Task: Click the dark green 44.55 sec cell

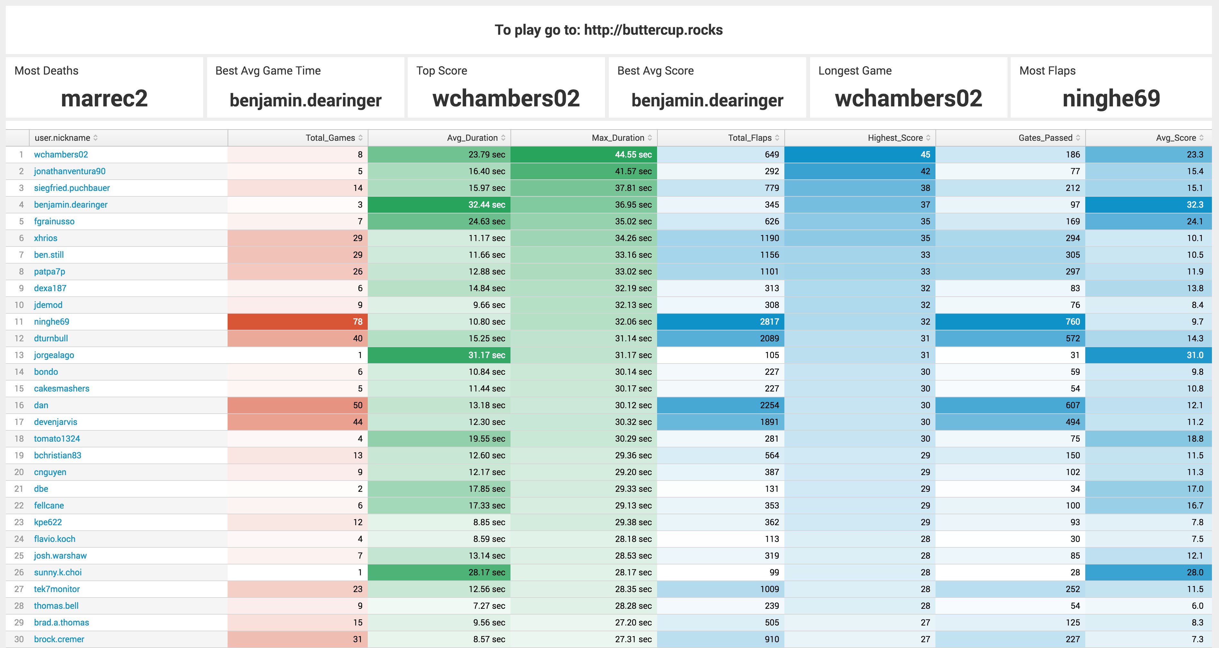Action: pos(583,155)
